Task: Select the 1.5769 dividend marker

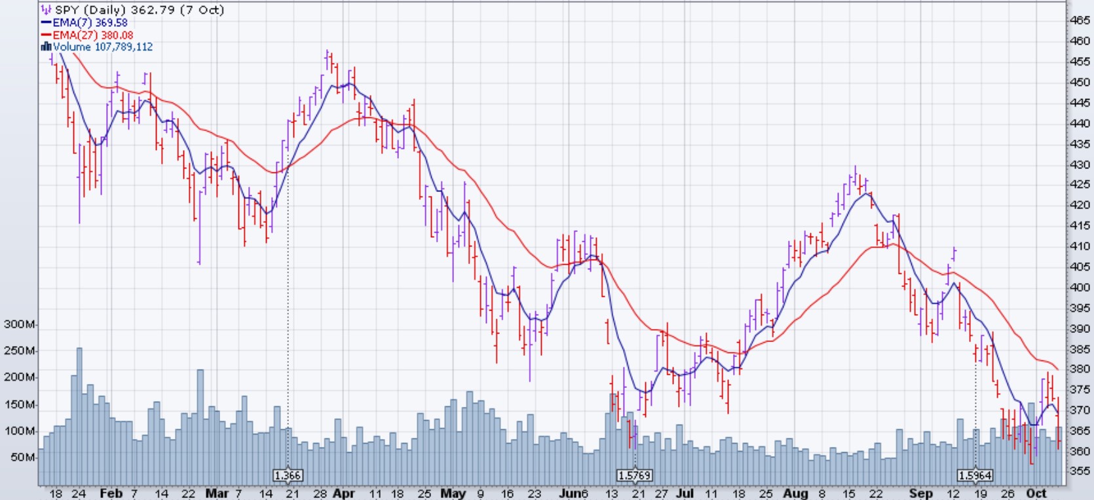Action: [635, 476]
